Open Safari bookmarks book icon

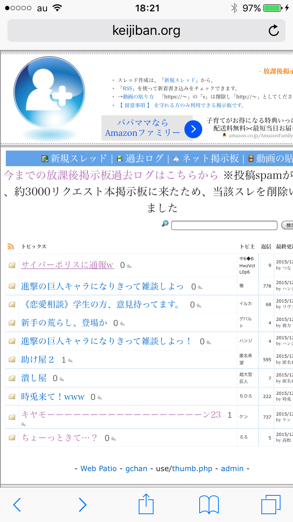click(x=209, y=505)
